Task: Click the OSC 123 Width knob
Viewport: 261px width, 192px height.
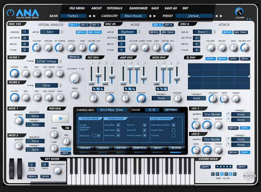Action: click(x=71, y=48)
